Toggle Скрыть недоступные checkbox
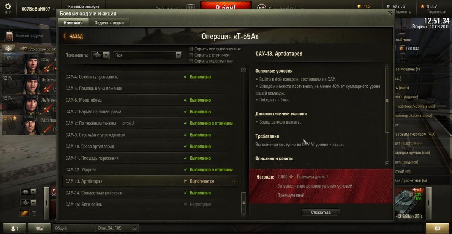 (x=191, y=61)
